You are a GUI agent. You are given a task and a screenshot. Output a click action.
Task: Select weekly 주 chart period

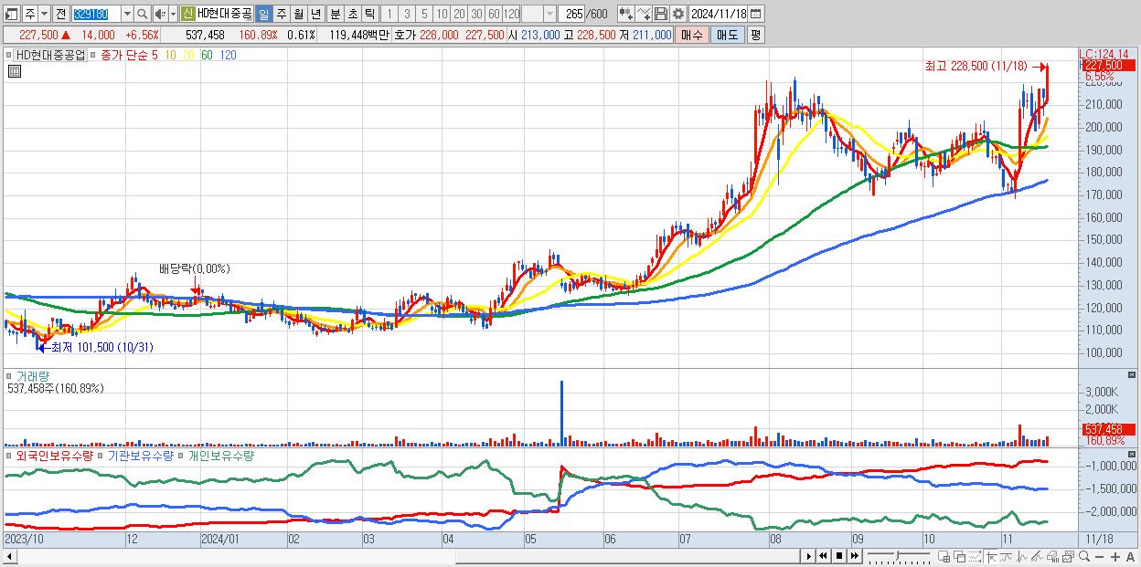281,14
